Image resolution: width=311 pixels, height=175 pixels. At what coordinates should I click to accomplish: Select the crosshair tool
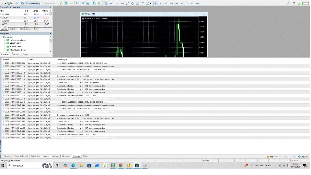point(111,3)
